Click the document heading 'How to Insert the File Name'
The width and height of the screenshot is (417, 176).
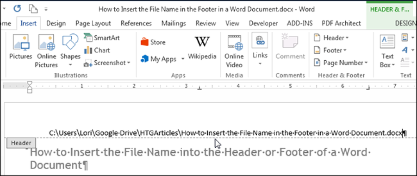click(200, 159)
